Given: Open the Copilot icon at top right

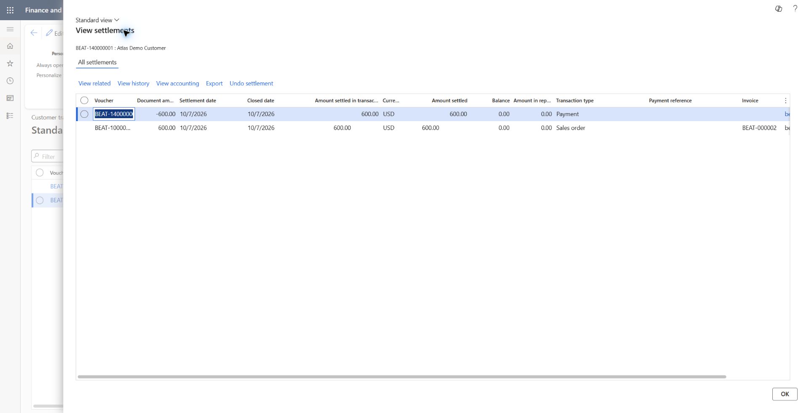Looking at the screenshot, I should [x=779, y=9].
